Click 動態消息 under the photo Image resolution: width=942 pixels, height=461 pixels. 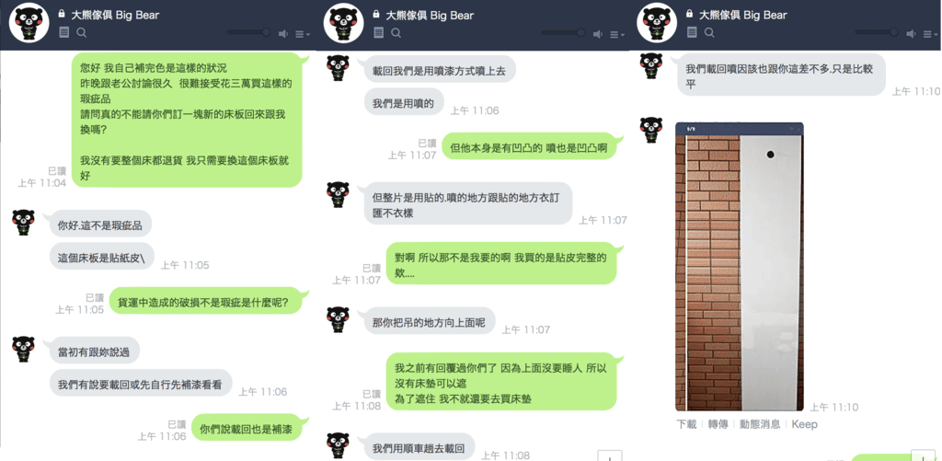[x=760, y=424]
